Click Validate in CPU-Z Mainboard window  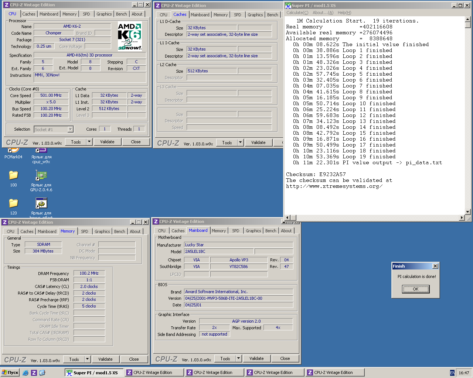click(x=256, y=358)
